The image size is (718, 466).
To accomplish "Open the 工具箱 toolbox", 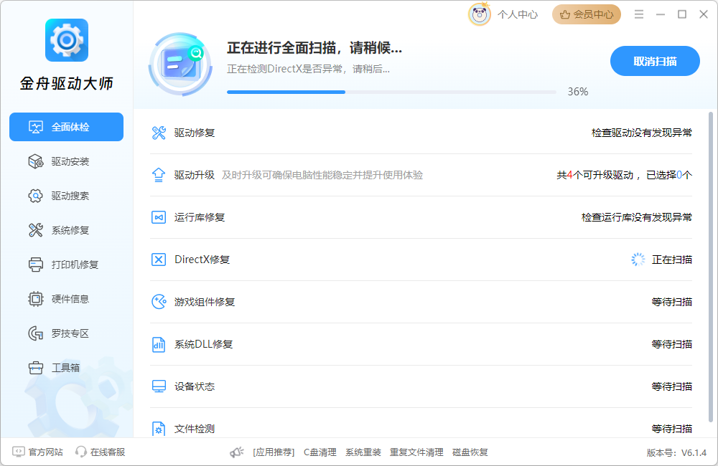I will (66, 368).
